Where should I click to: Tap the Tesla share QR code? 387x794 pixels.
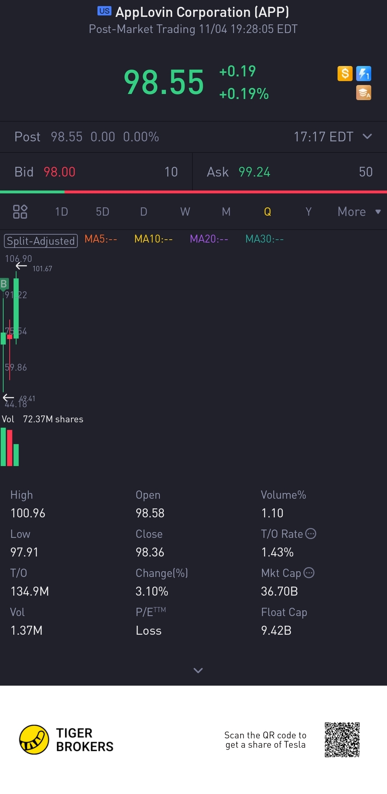coord(342,740)
